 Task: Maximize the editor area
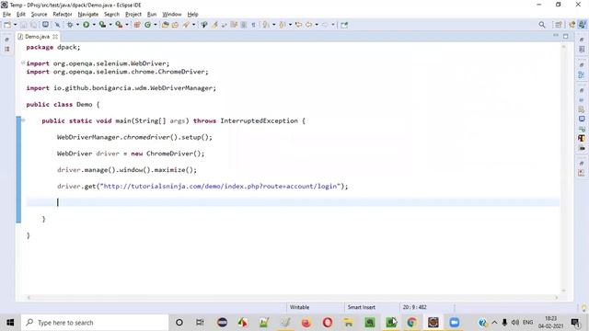(566, 36)
